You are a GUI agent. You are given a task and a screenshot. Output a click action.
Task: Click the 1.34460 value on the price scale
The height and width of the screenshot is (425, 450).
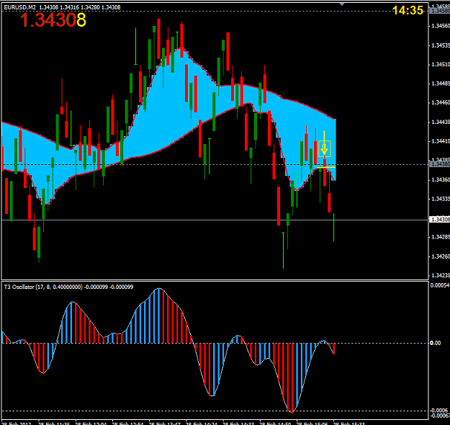pyautogui.click(x=441, y=102)
